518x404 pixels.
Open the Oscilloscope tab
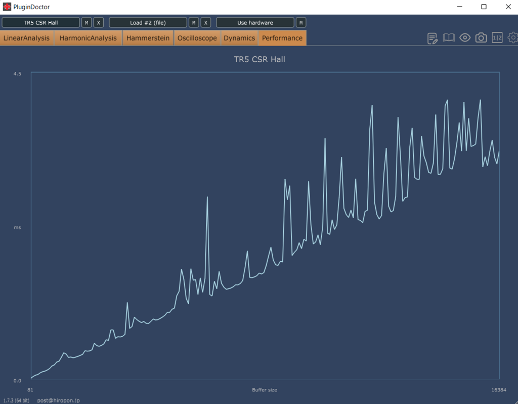pos(197,38)
